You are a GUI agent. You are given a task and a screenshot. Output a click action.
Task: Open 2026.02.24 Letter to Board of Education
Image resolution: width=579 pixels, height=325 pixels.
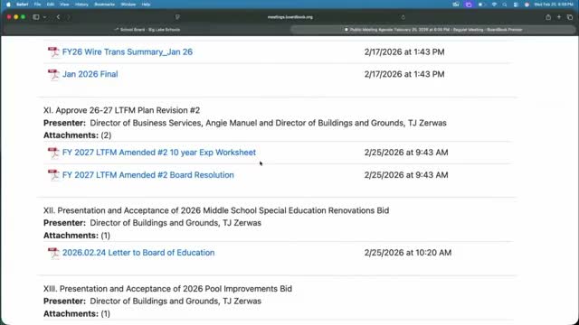138,253
